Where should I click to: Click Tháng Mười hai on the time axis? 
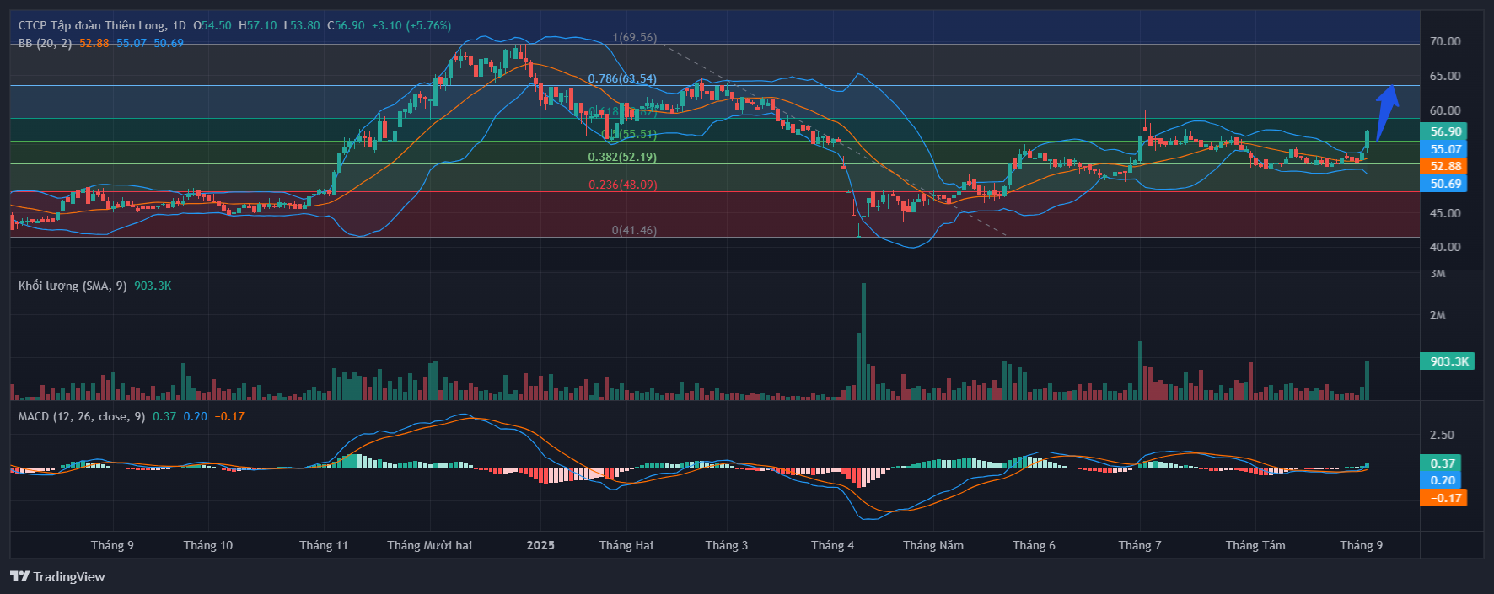click(x=429, y=545)
